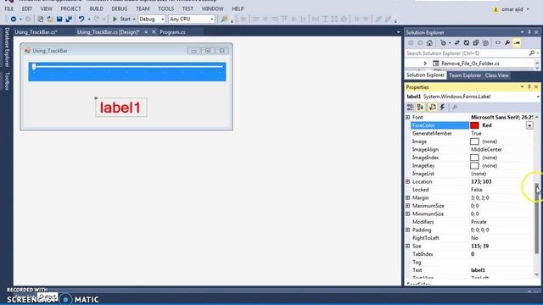The height and width of the screenshot is (305, 543).
Task: Open the FILE menu
Action: (x=9, y=8)
